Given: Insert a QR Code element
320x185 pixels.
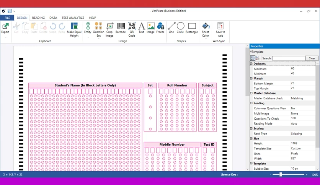Looking at the screenshot, I should coord(132,30).
